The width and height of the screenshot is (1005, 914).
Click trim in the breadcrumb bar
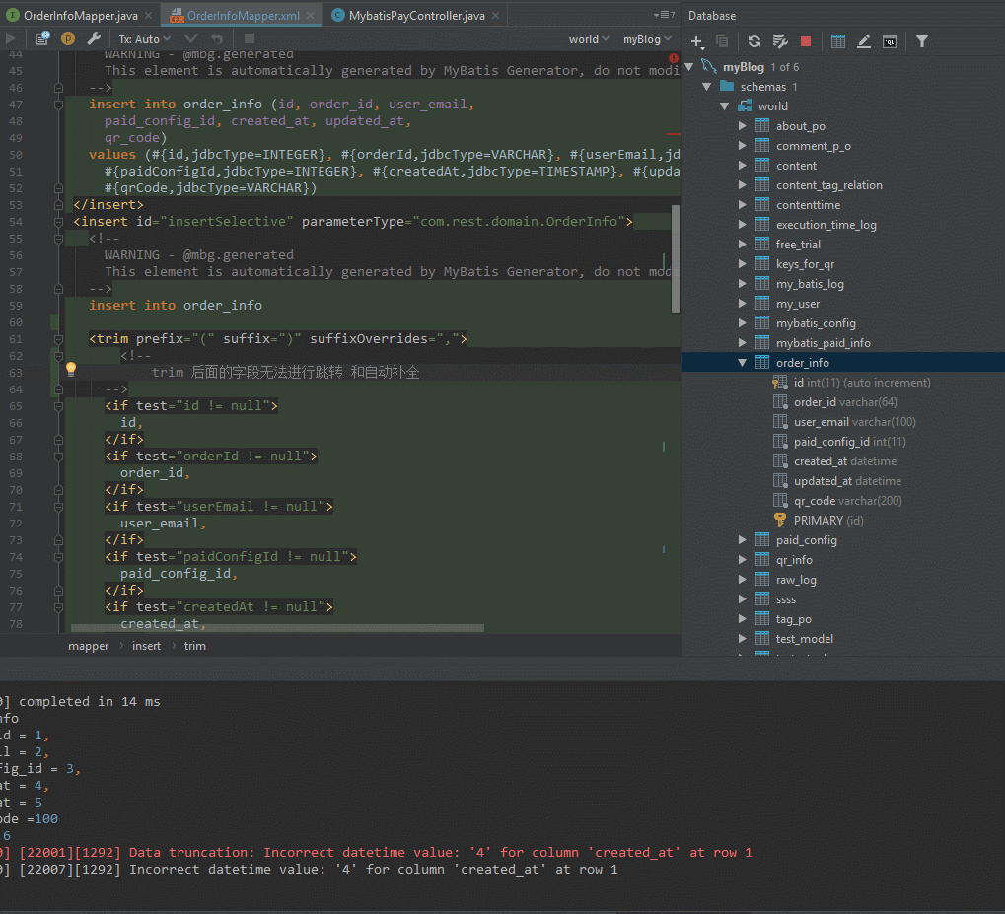194,646
